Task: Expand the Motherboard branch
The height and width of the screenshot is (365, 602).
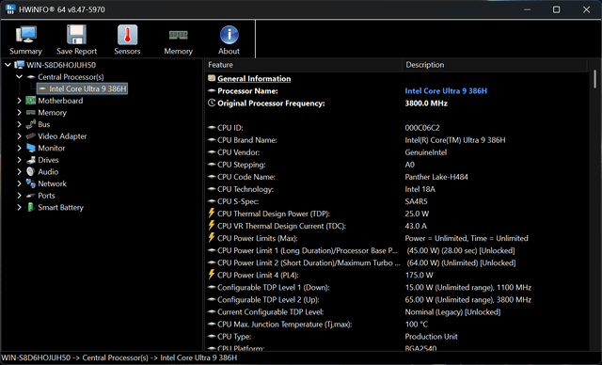Action: (x=19, y=101)
